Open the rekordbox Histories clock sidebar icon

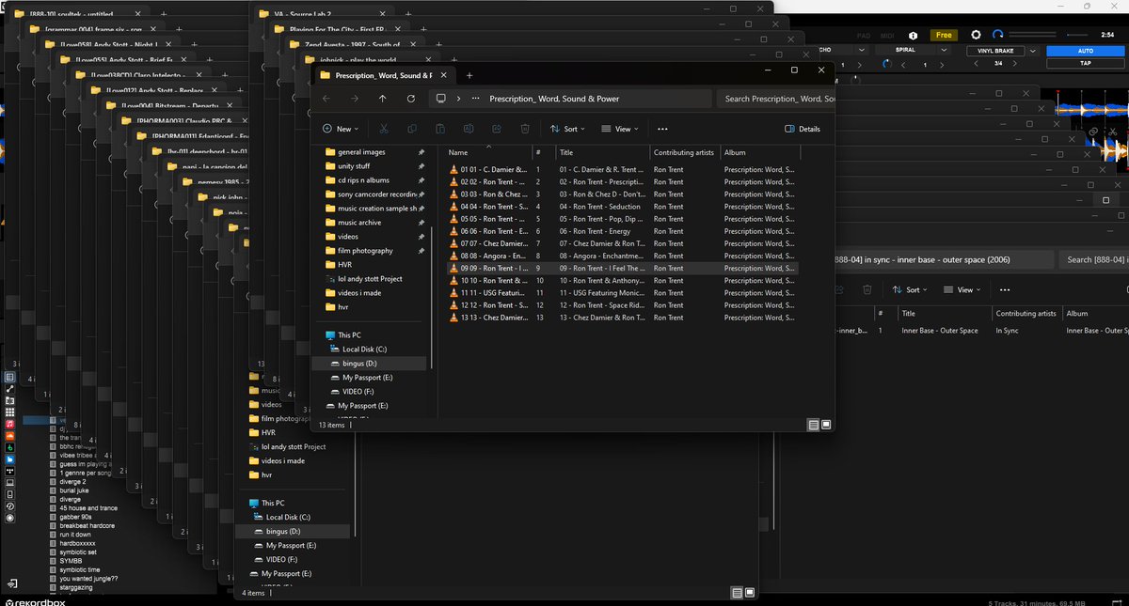10,506
